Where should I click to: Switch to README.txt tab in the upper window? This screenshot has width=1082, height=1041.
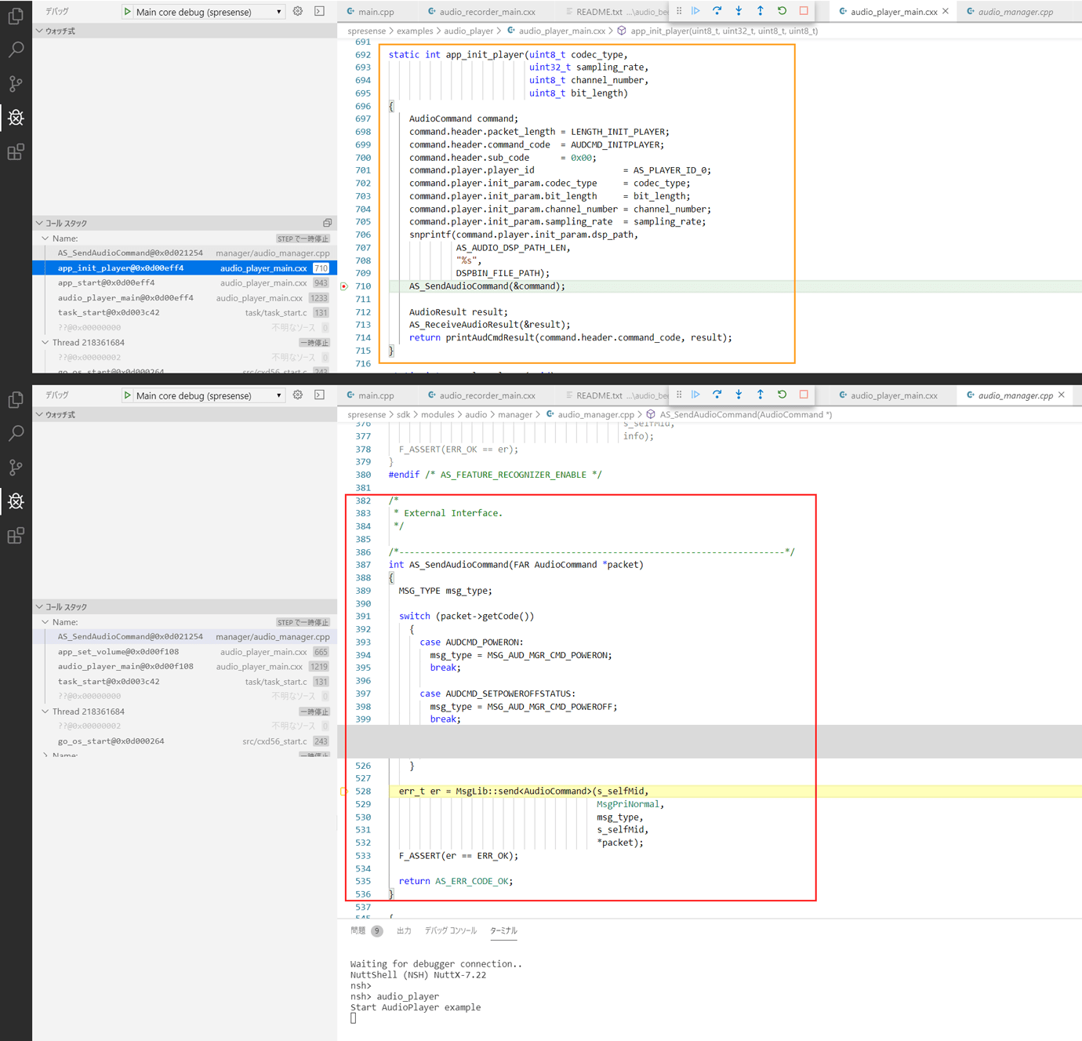point(599,12)
